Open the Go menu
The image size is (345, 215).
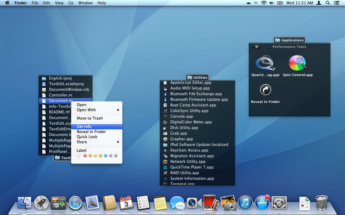(x=71, y=3)
